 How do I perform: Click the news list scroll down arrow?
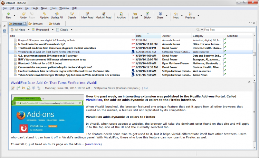(255, 75)
